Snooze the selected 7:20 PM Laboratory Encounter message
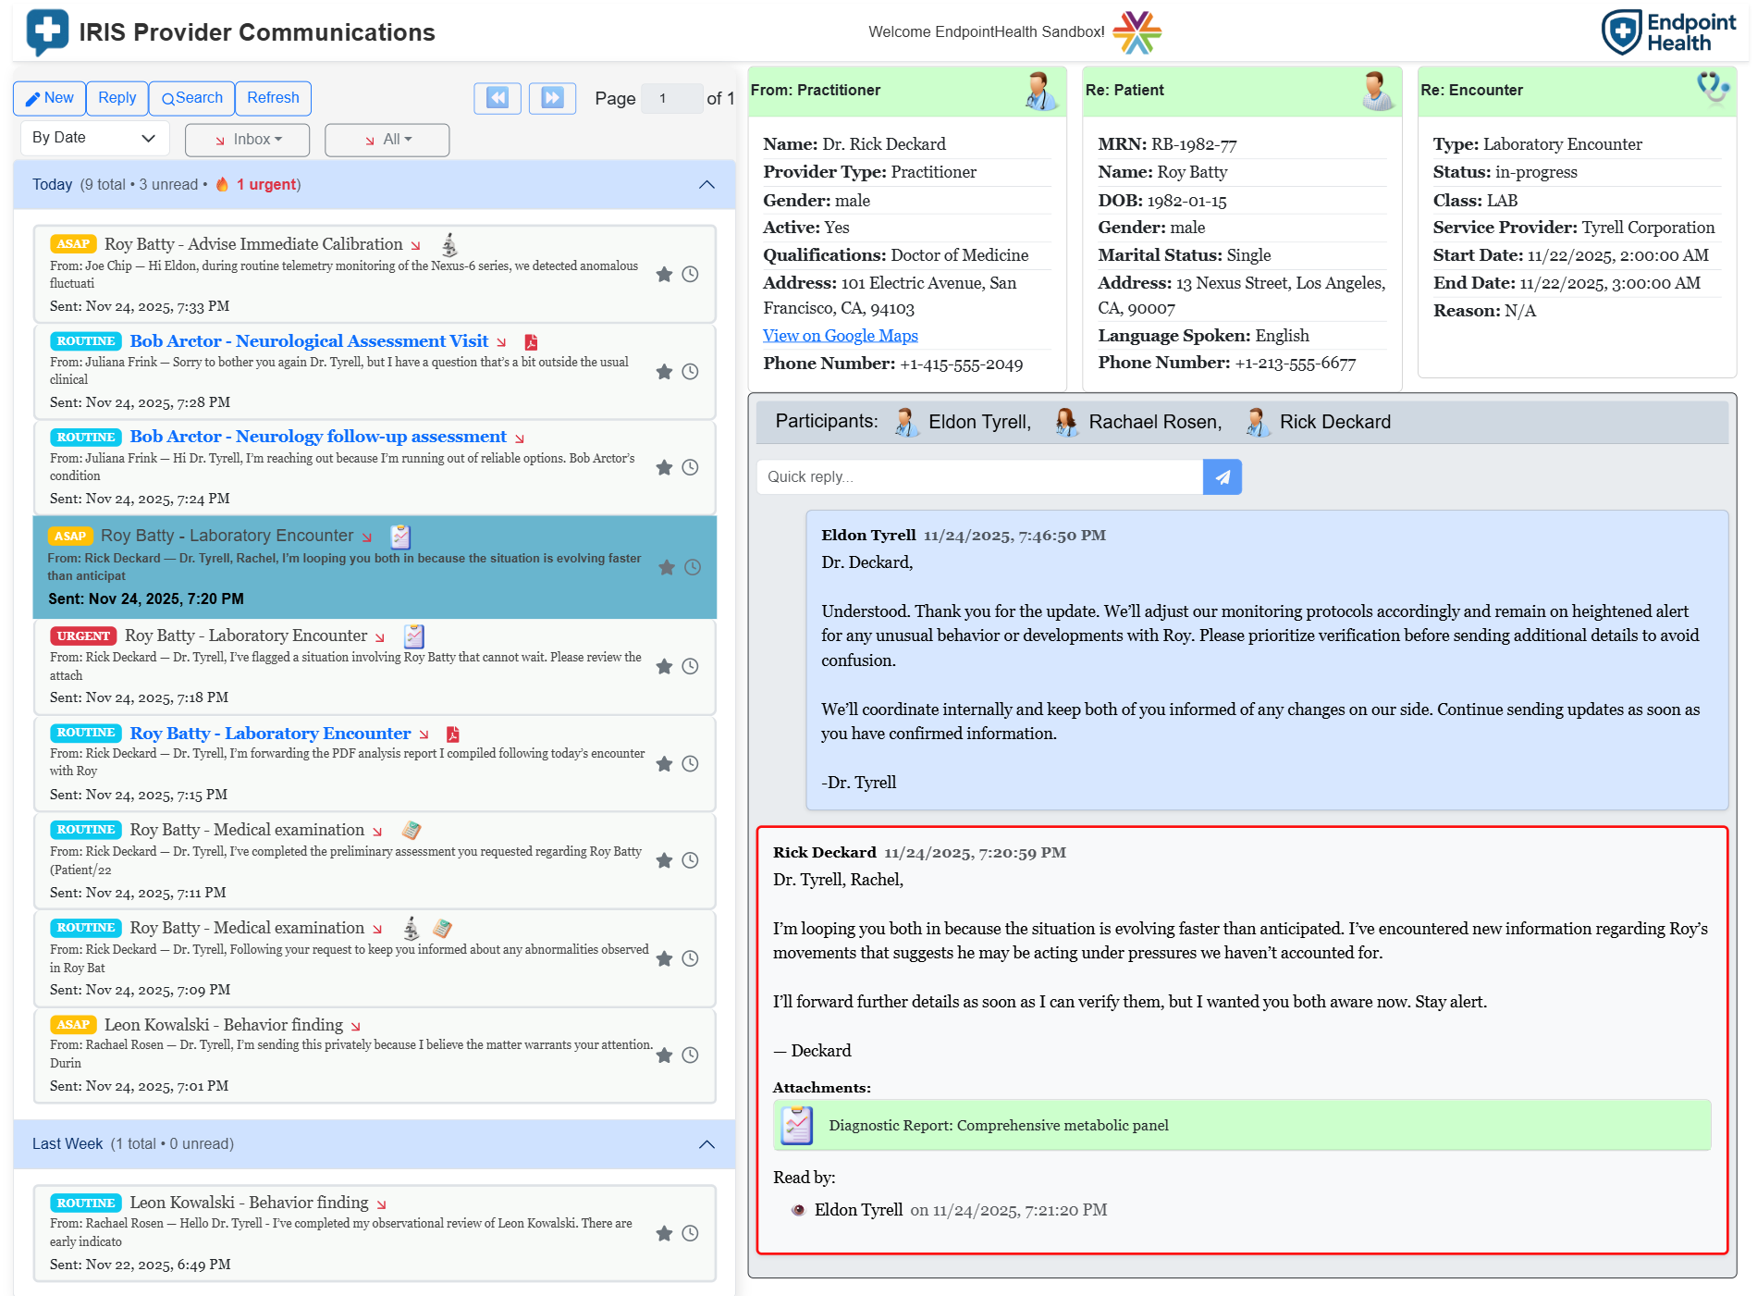Image resolution: width=1757 pixels, height=1296 pixels. click(x=693, y=568)
